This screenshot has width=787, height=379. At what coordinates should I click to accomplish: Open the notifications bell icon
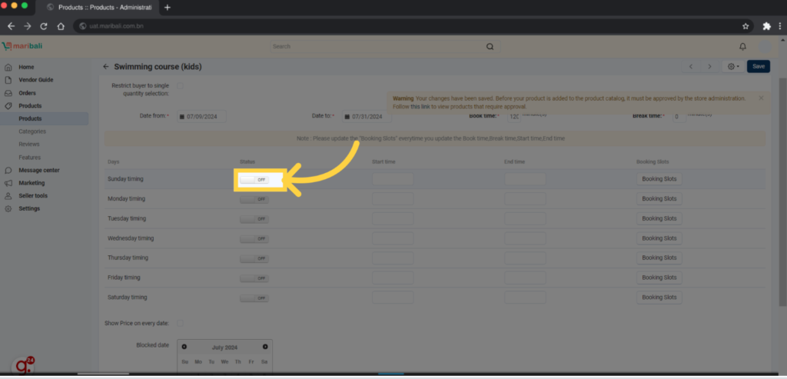(742, 46)
